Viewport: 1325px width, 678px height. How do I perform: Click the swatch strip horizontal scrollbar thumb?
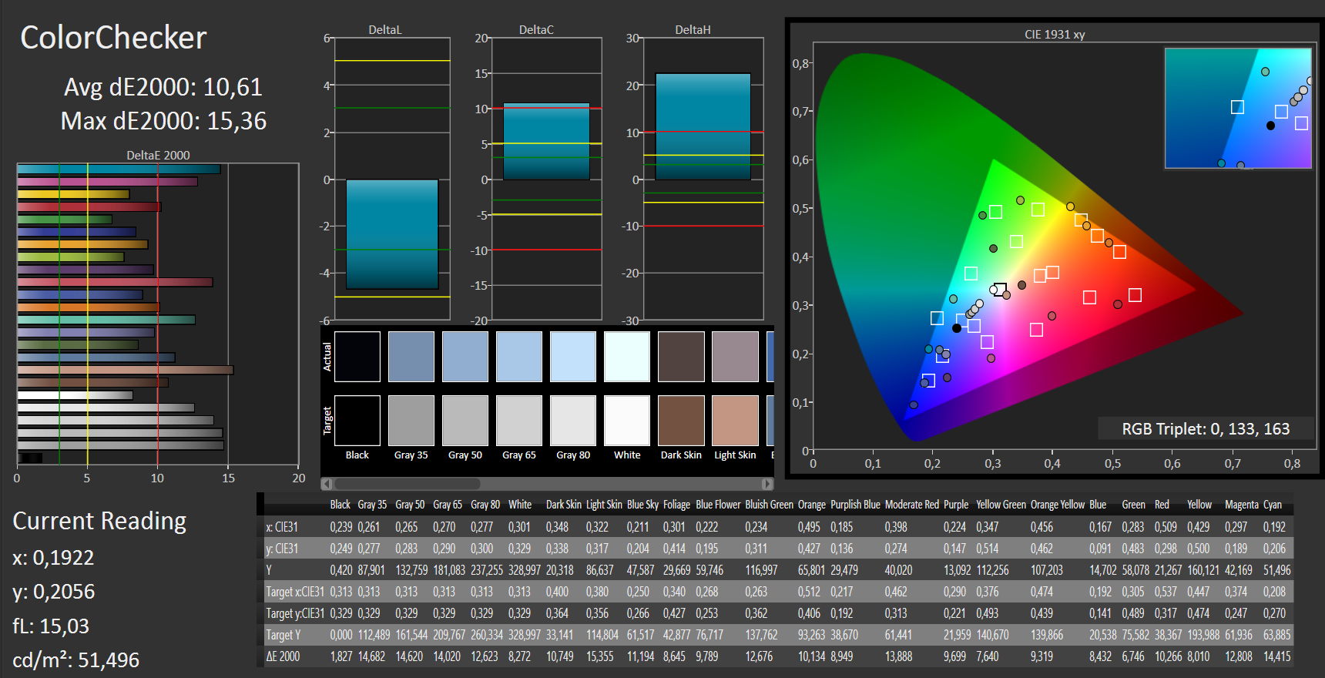pos(407,484)
